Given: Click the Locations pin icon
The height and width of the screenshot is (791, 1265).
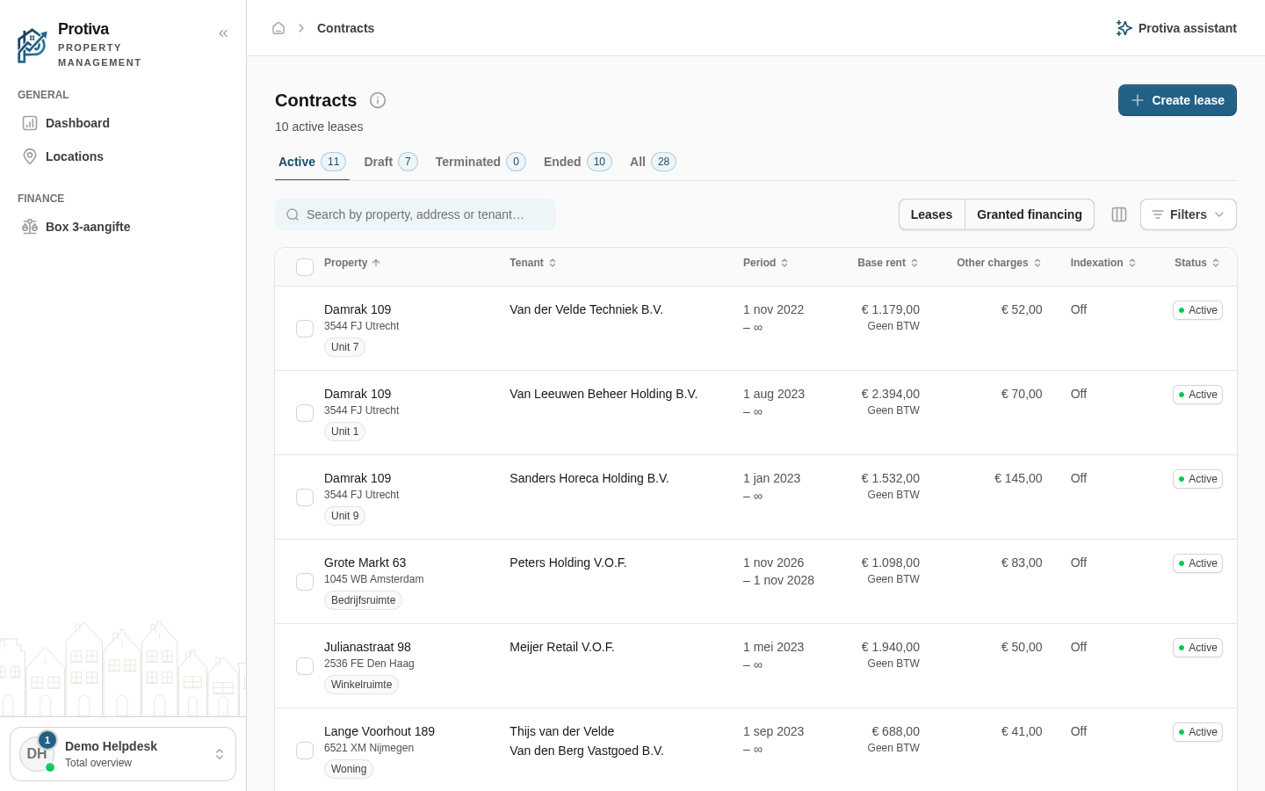Looking at the screenshot, I should coord(30,156).
